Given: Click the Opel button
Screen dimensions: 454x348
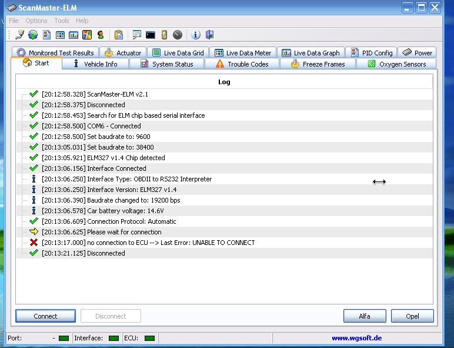Looking at the screenshot, I should tap(412, 316).
